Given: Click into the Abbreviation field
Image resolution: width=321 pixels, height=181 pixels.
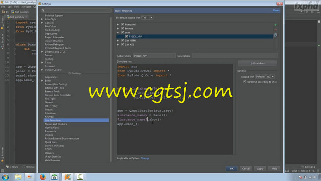Looking at the screenshot, I should (154, 56).
